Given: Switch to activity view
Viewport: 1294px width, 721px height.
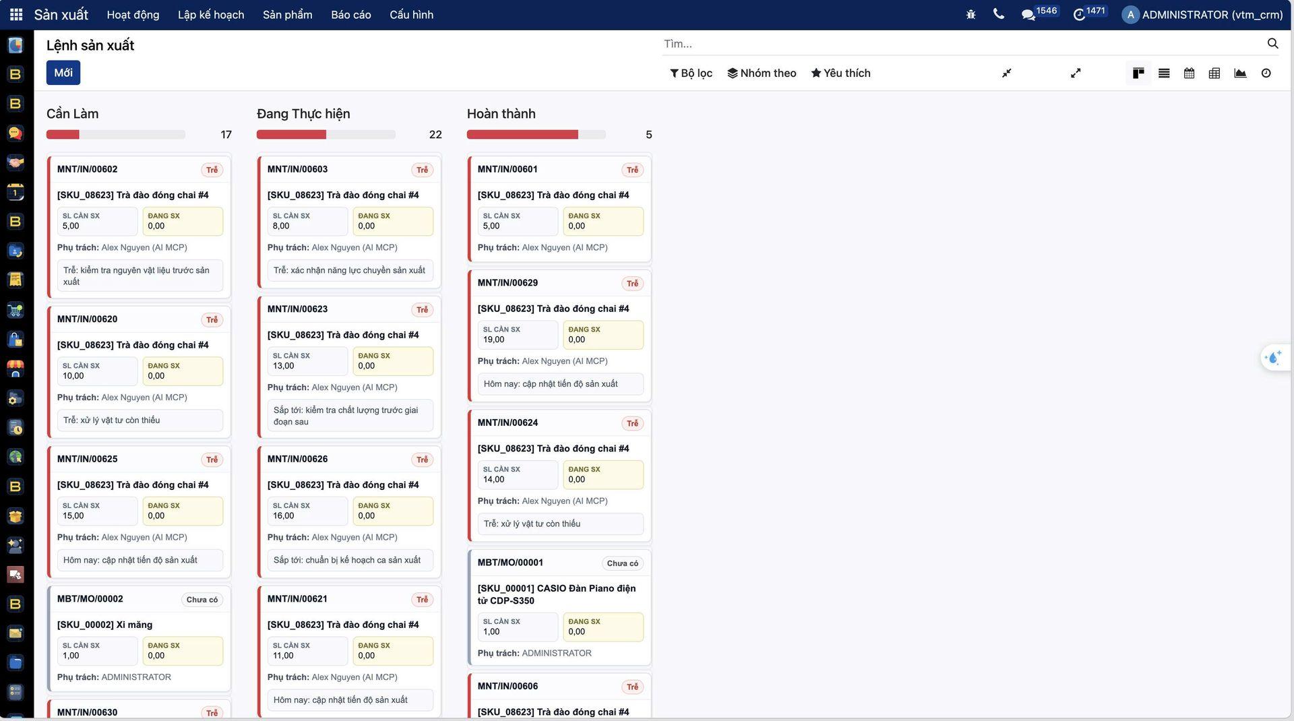Looking at the screenshot, I should [1266, 73].
